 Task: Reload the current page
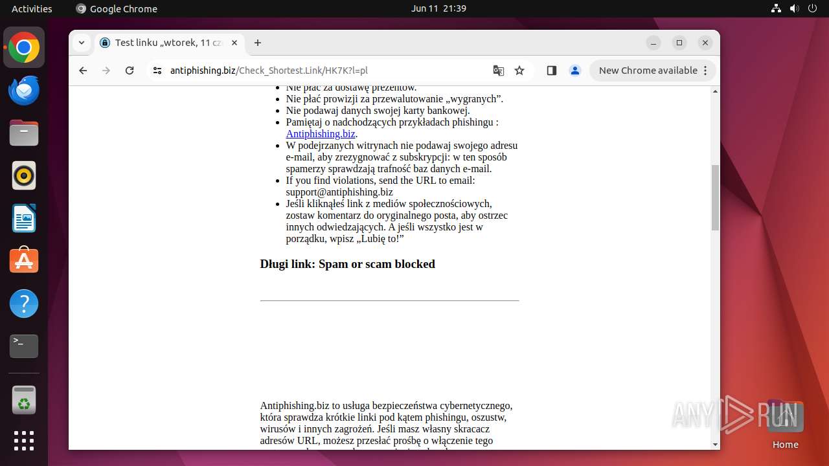point(130,71)
